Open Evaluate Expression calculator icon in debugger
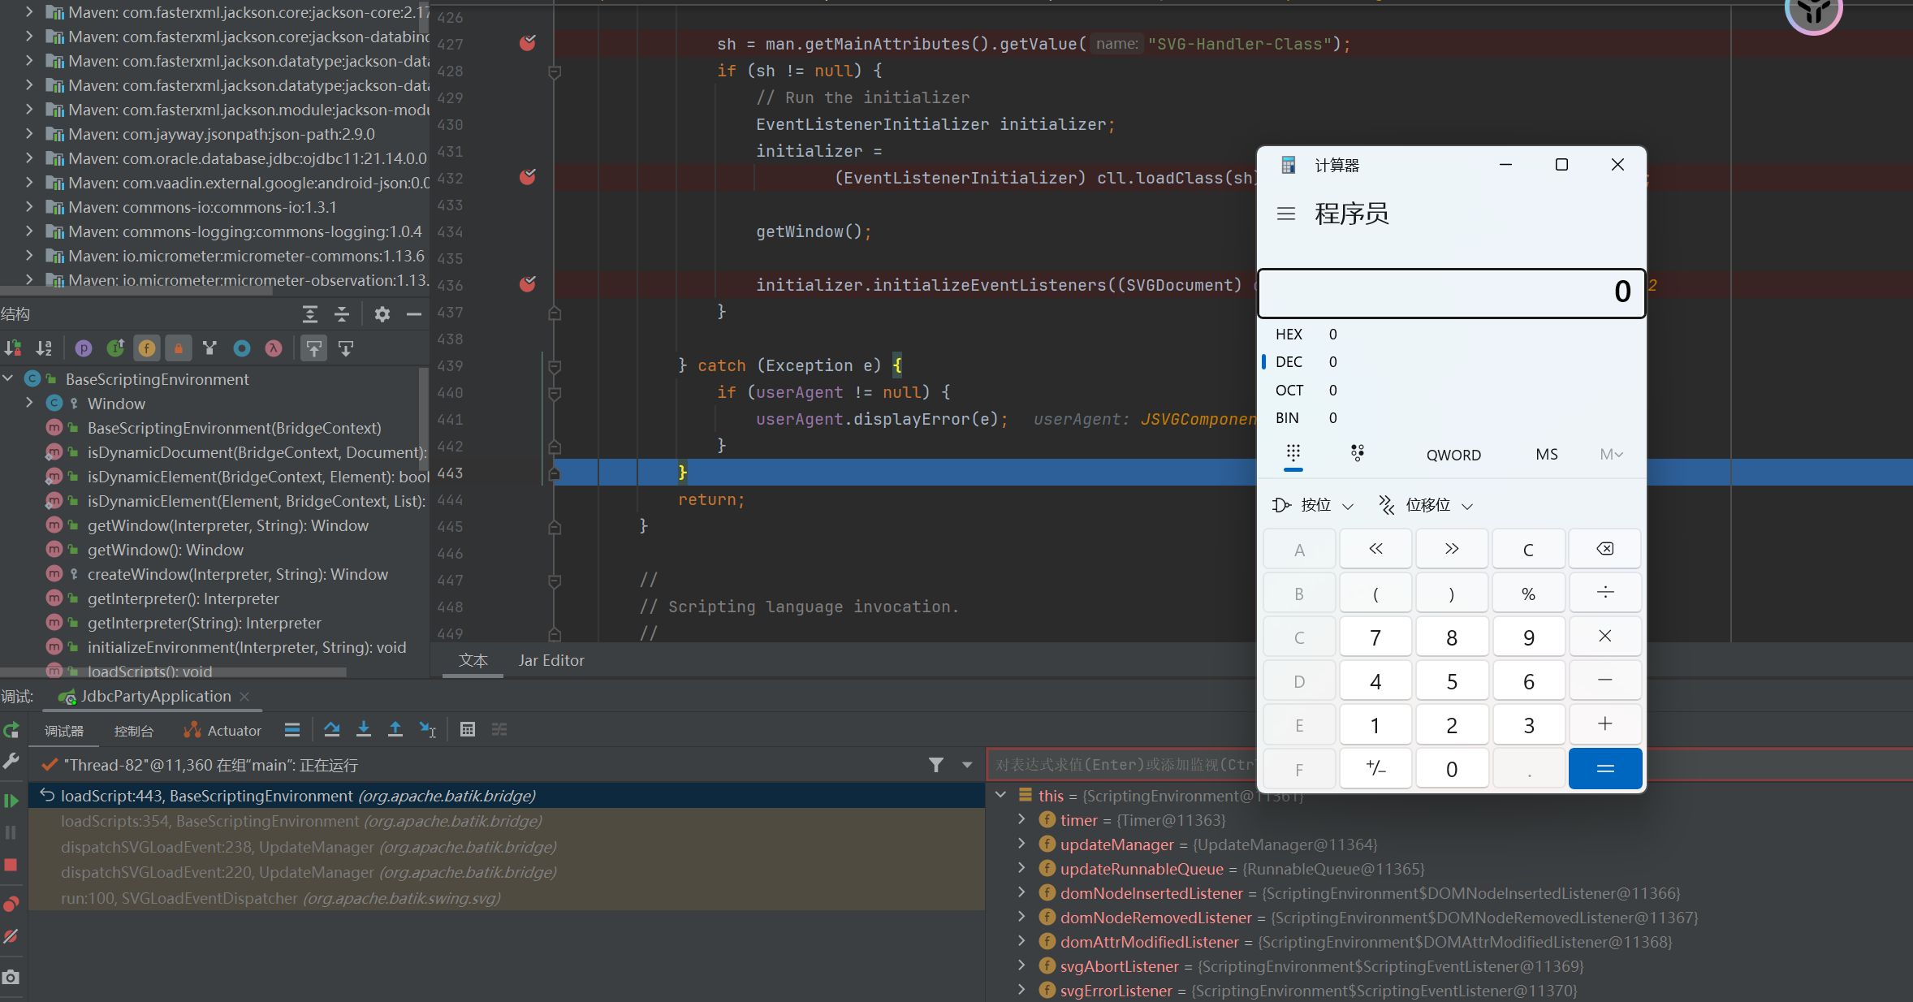This screenshot has height=1002, width=1913. 468,729
